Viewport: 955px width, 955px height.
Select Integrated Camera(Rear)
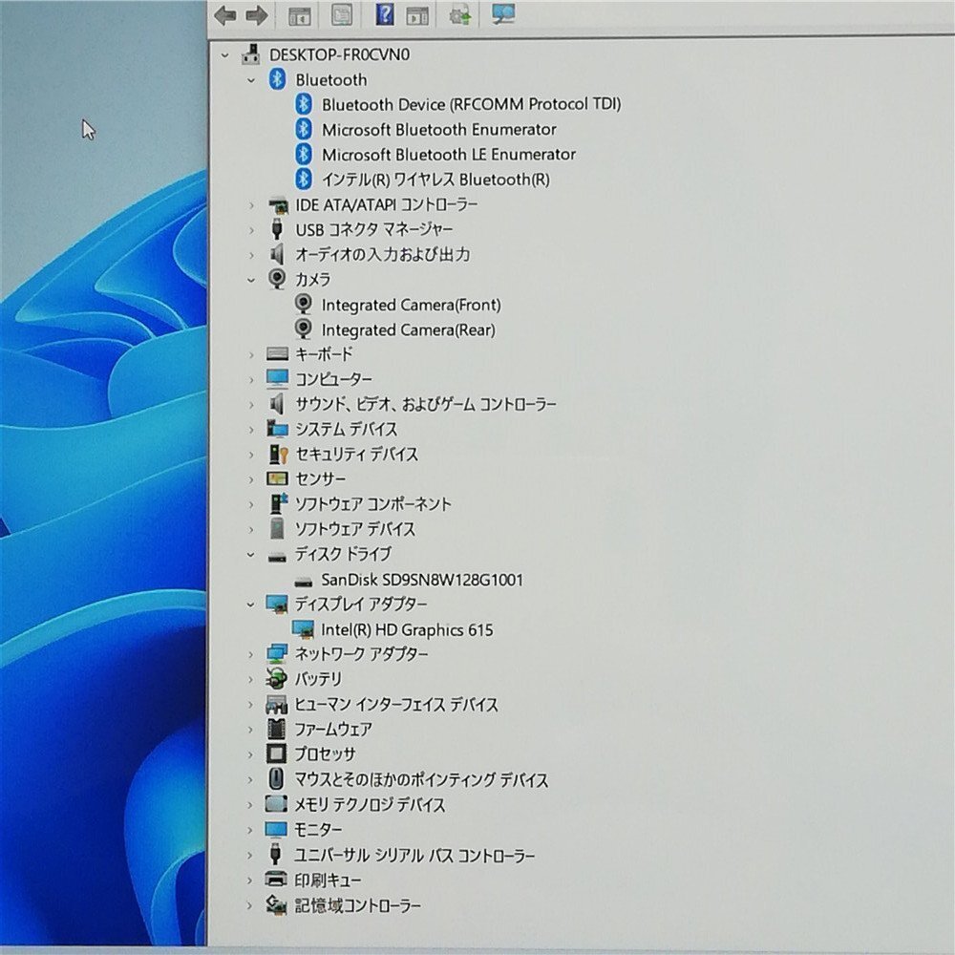tap(408, 329)
